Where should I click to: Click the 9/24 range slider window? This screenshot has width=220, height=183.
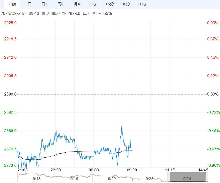tap(188, 177)
